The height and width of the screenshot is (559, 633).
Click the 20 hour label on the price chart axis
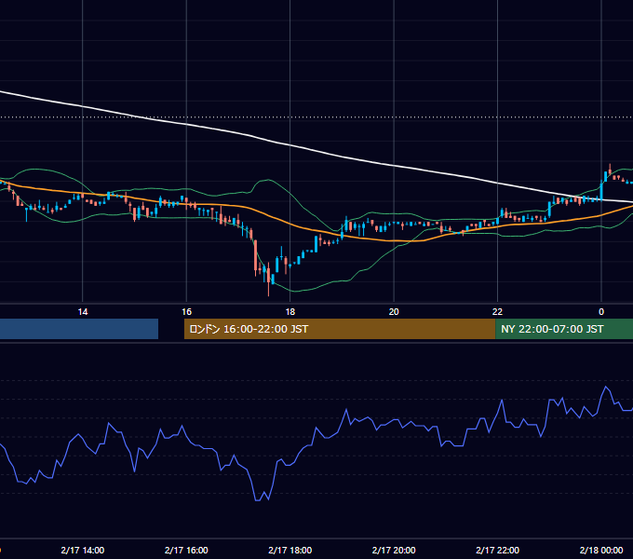(x=394, y=312)
